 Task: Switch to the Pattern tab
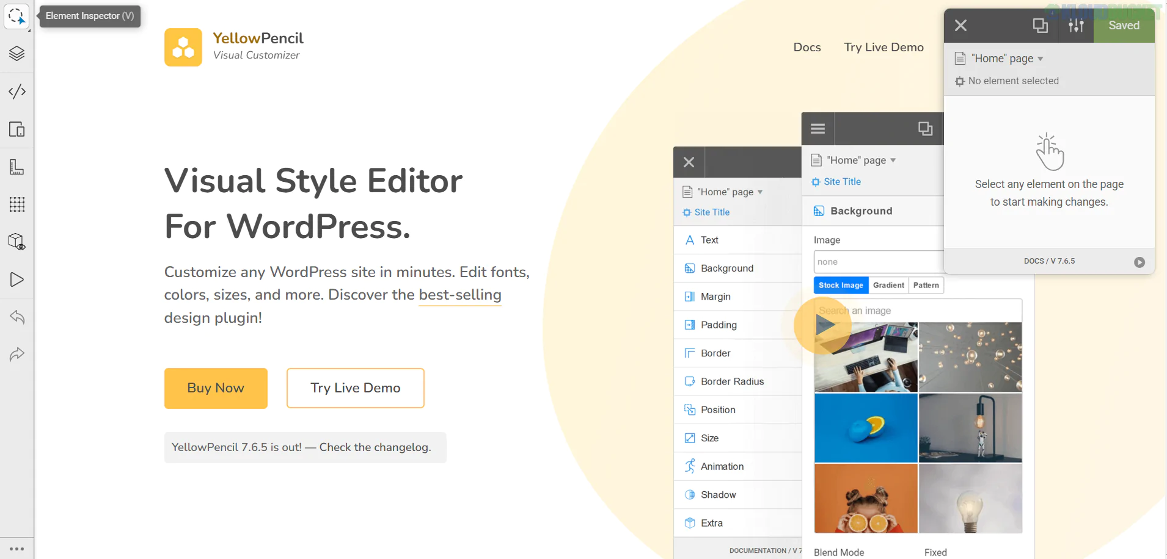click(x=926, y=286)
